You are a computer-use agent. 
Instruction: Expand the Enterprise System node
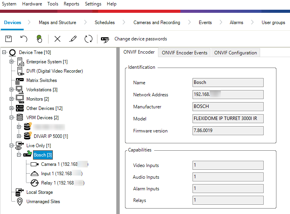(x=12, y=62)
